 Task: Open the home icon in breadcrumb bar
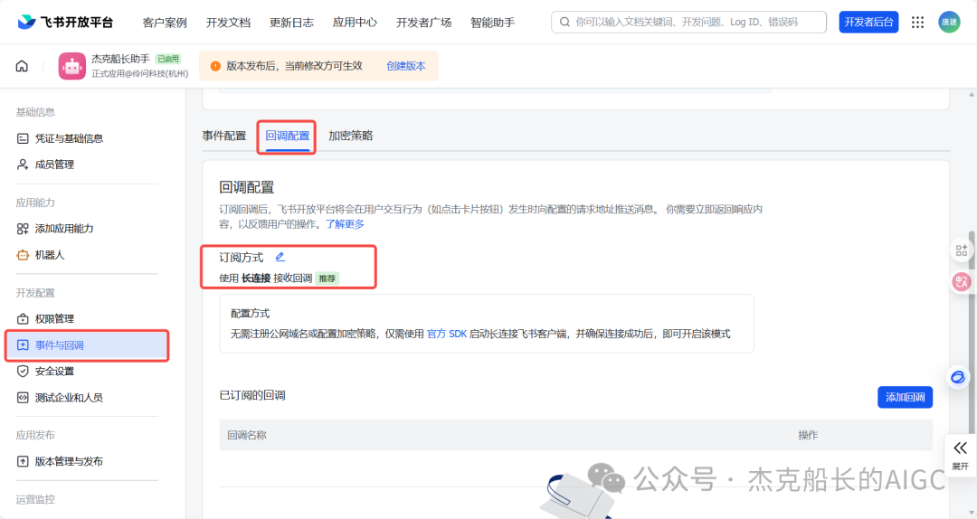point(22,66)
